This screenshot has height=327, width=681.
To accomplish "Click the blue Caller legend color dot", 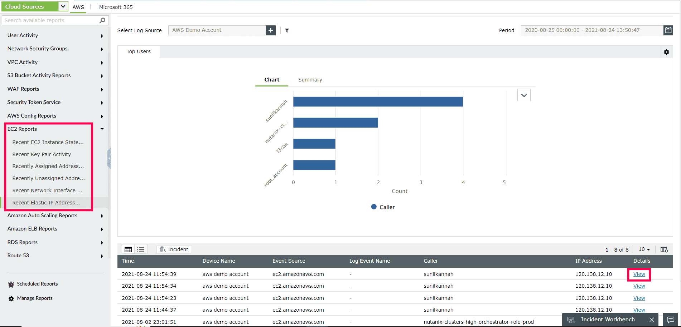I will 373,207.
